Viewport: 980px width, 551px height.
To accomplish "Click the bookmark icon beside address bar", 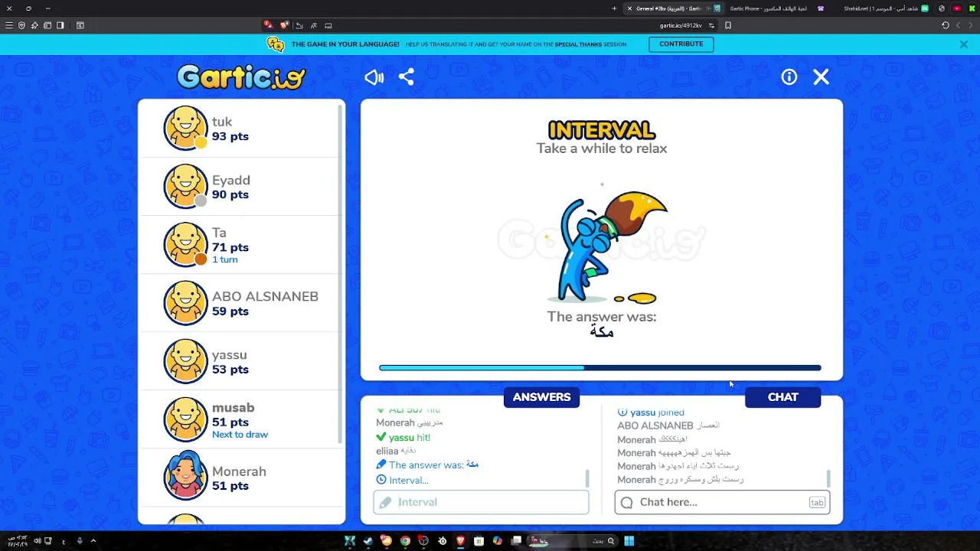I will (727, 25).
